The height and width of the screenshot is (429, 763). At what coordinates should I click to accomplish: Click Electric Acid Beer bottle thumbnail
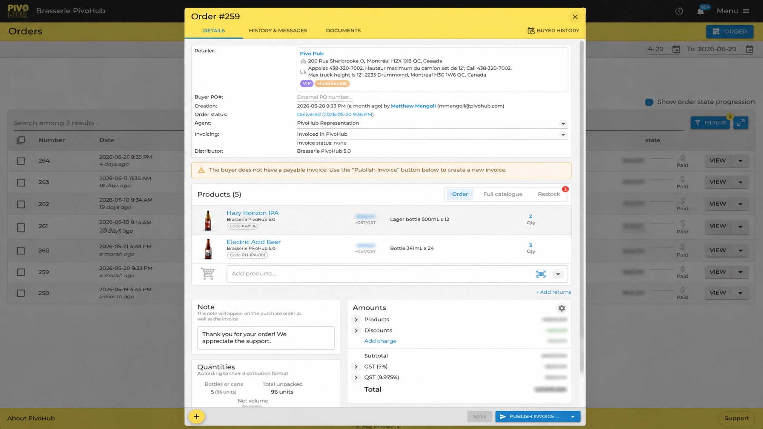(208, 249)
